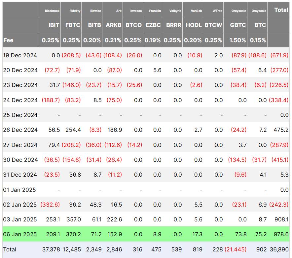Select the 475.2 total for 26 Dec
Viewport: 292px width, 258px height.
click(281, 130)
